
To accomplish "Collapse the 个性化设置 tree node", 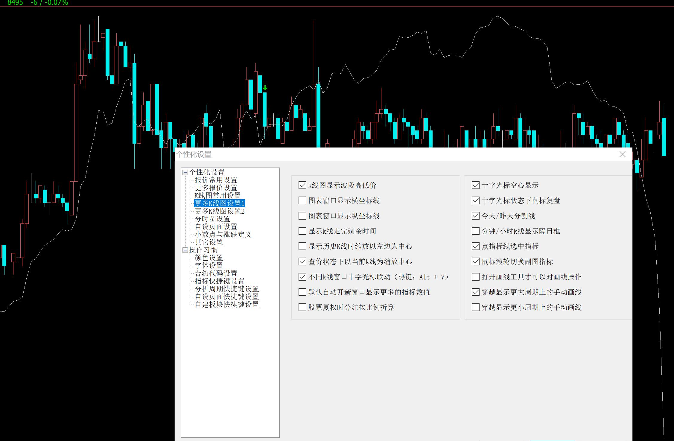I will tap(185, 172).
